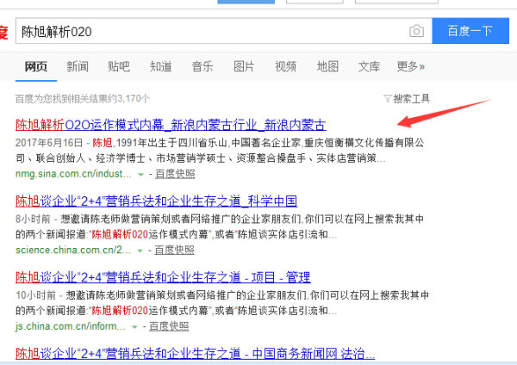The image size is (517, 365).
Task: Expand dropdown arrow next to science.china.com.cn
Action: coord(140,251)
